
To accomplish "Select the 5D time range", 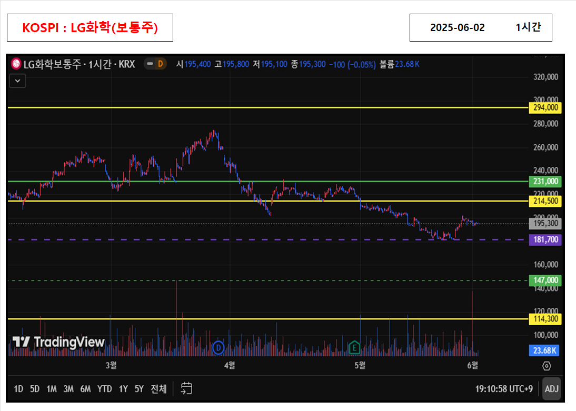I will pos(35,388).
